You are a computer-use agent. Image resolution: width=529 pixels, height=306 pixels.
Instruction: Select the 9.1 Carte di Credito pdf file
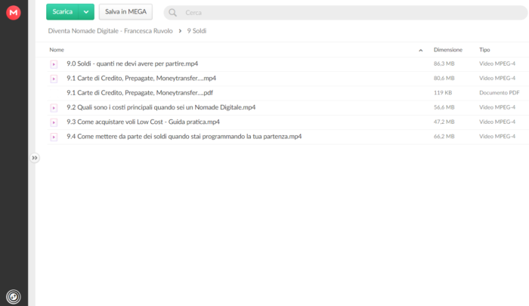pos(288,93)
